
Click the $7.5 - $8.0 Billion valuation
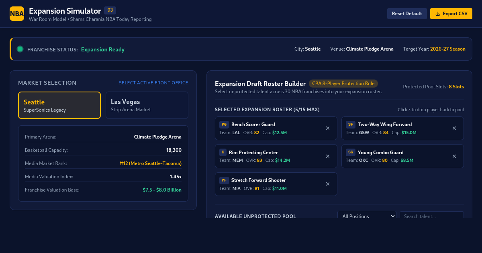(162, 190)
